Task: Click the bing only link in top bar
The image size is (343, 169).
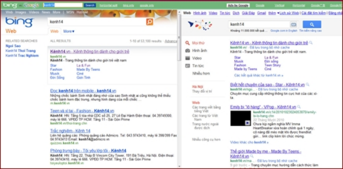Action: (x=128, y=6)
